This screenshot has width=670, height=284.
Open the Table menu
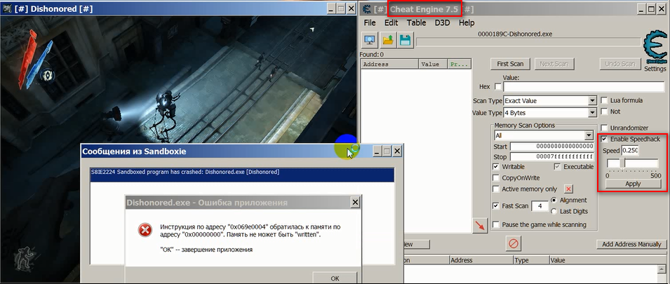[416, 22]
